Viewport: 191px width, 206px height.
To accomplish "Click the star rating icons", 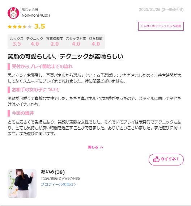I will 20,27.
